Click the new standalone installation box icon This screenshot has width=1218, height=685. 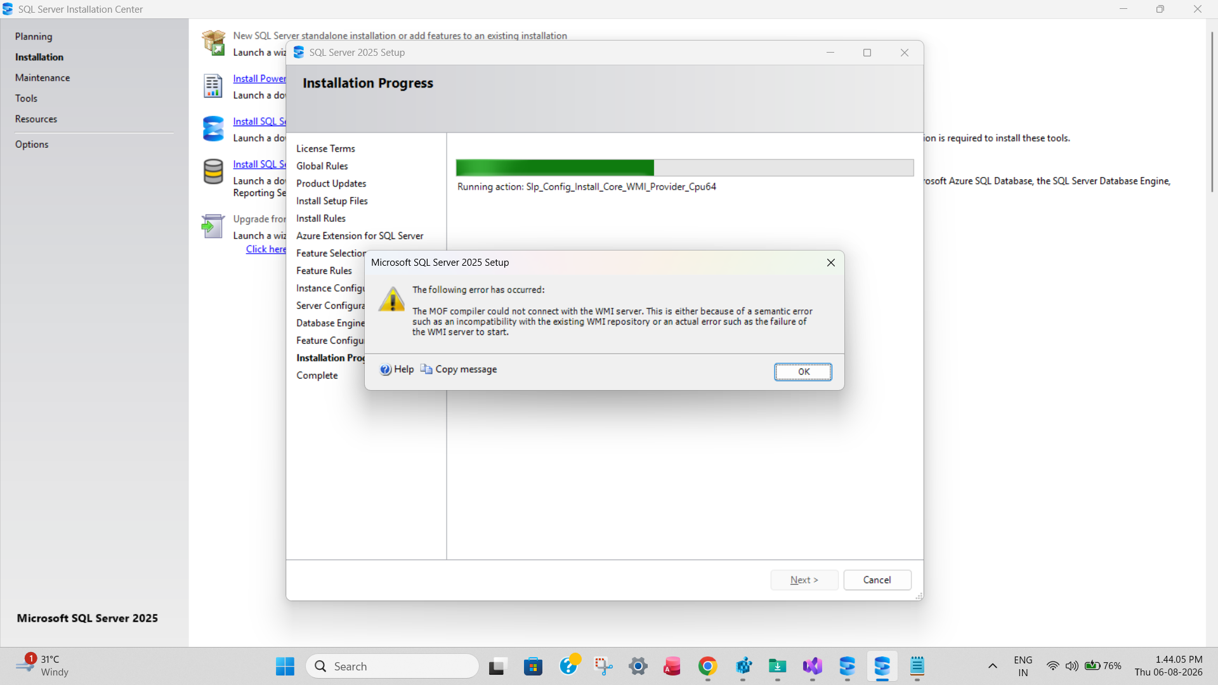[213, 43]
